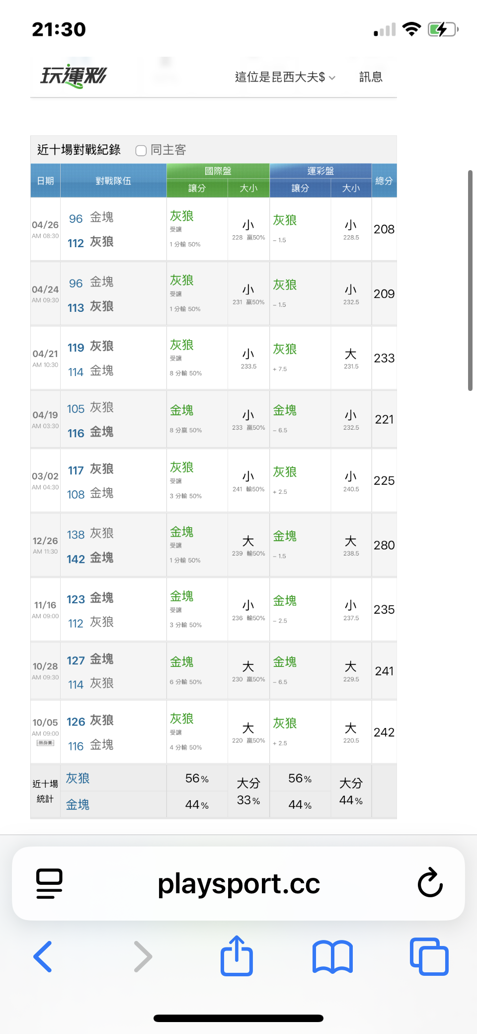Tap the Wi-Fi status icon
477x1034 pixels.
click(411, 29)
